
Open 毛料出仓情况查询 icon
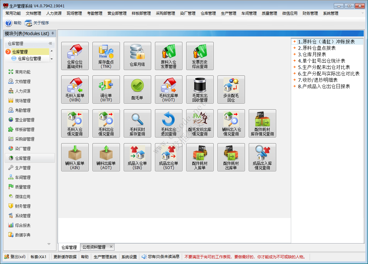click(106, 123)
